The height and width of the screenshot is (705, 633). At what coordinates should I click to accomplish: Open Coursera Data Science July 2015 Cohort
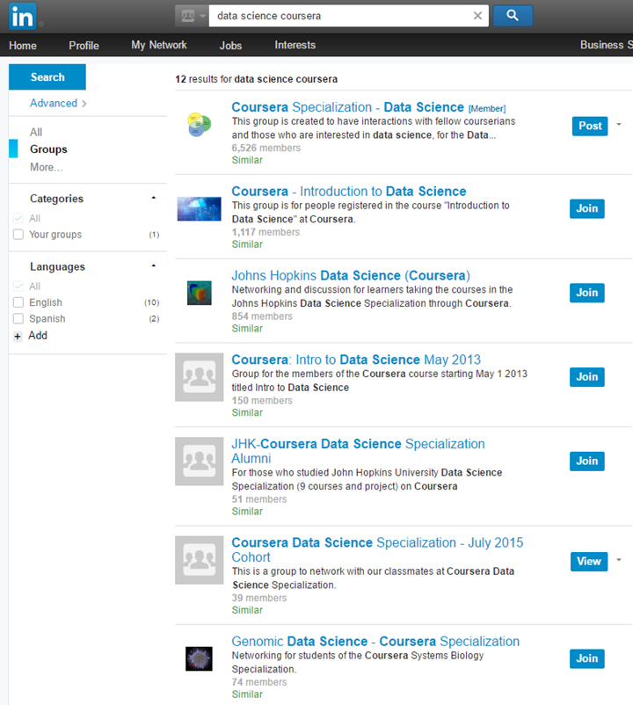point(377,549)
